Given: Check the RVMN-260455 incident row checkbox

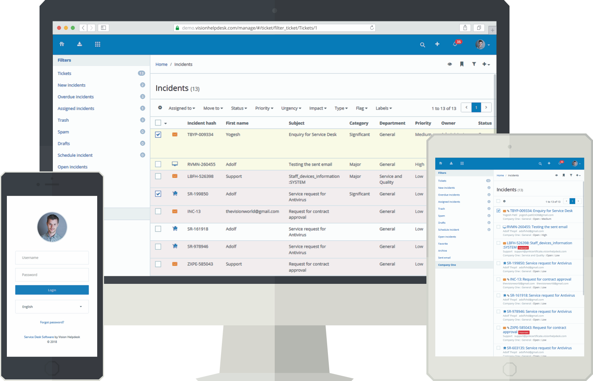Looking at the screenshot, I should (158, 164).
